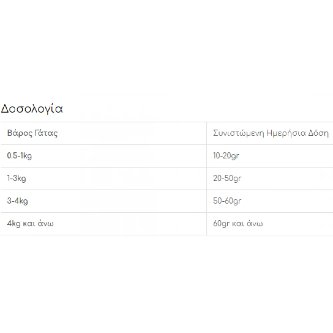Select the 10-20gr dose cell
Viewport: 333px width, 333px height.
pyautogui.click(x=226, y=156)
